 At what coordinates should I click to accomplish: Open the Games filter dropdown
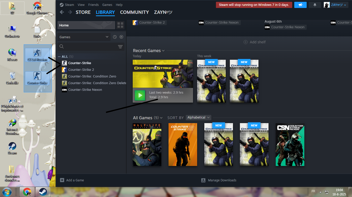pos(84,37)
